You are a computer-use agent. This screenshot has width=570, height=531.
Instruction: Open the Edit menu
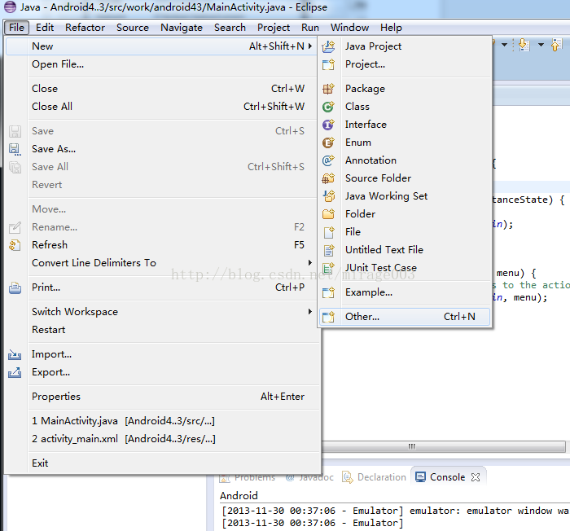click(x=45, y=27)
